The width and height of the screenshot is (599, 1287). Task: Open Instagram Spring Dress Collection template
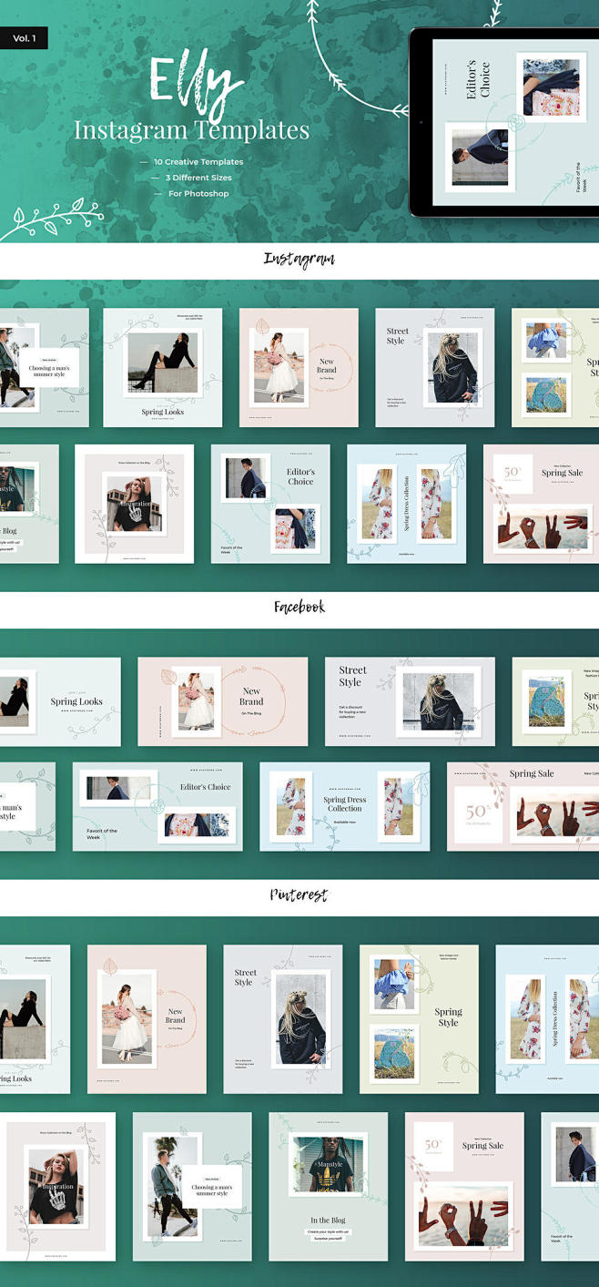pyautogui.click(x=406, y=504)
